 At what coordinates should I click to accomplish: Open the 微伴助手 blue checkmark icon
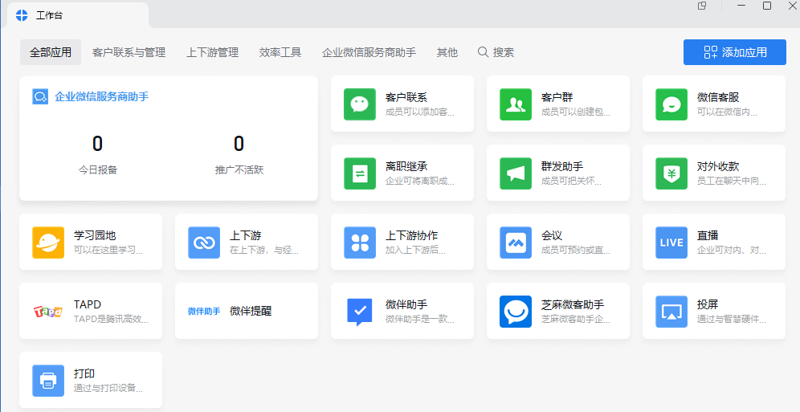point(360,312)
